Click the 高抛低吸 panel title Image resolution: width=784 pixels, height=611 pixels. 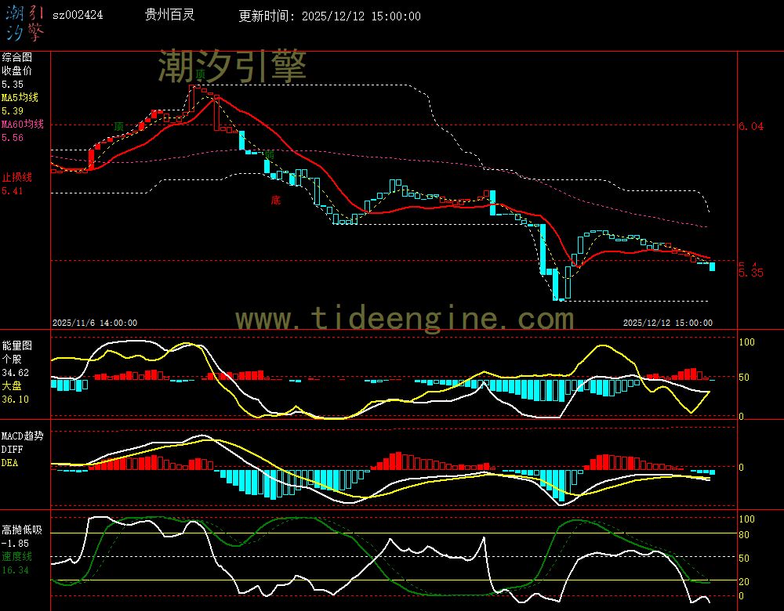coord(23,530)
